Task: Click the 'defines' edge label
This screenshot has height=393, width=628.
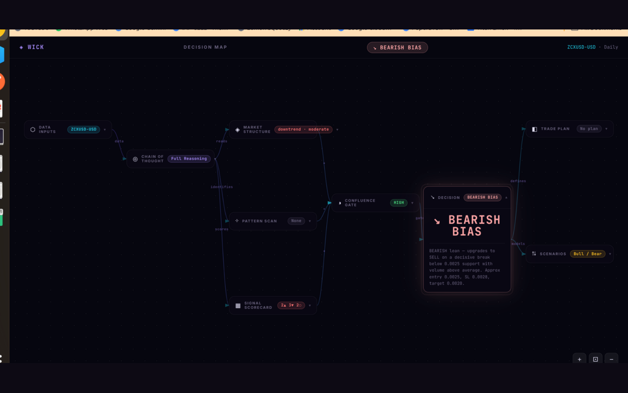Action: pos(518,181)
